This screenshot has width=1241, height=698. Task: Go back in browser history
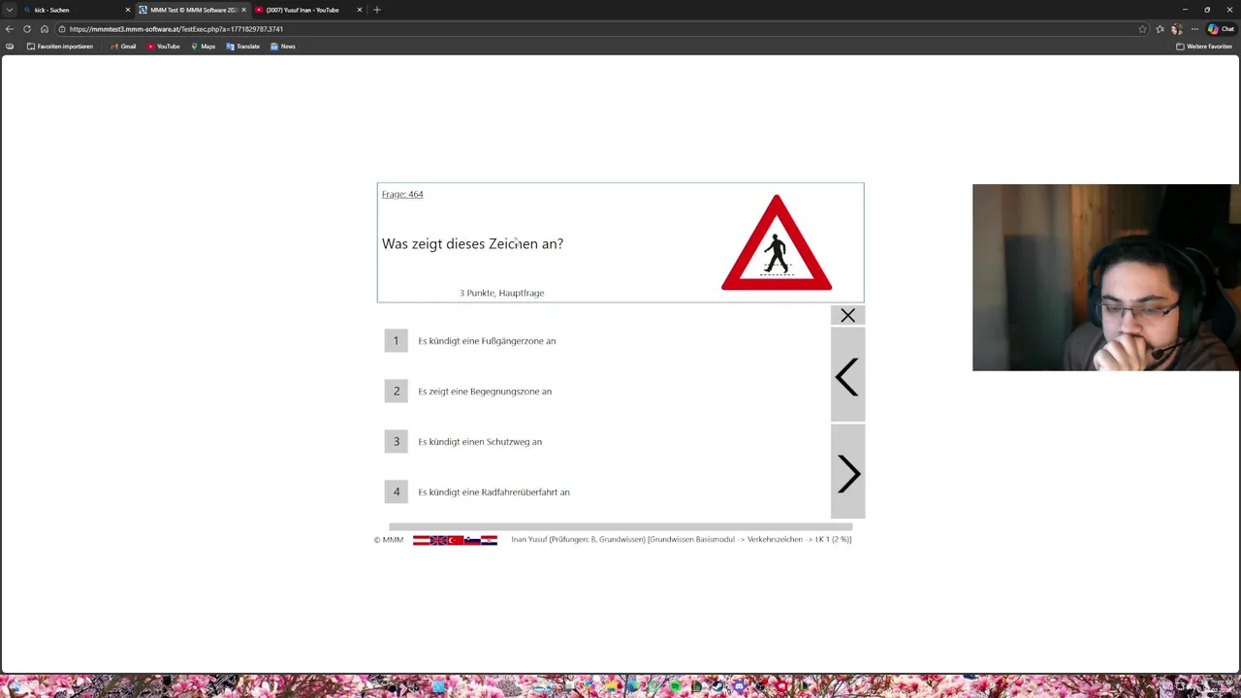point(10,29)
